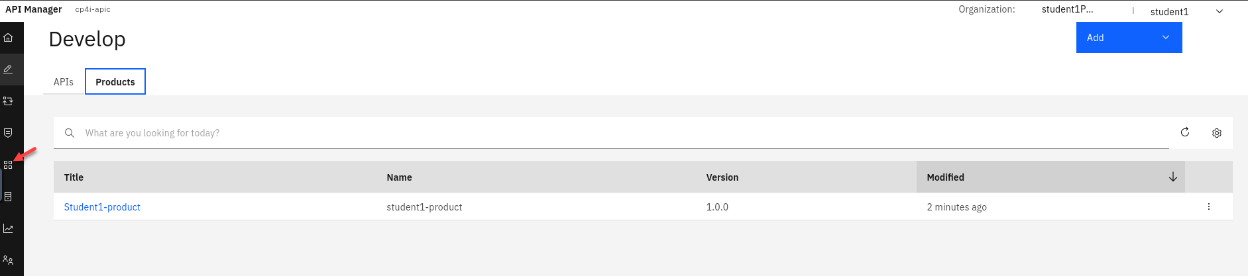Open the Resources icon in sidebar
The height and width of the screenshot is (276, 1248).
tap(9, 197)
